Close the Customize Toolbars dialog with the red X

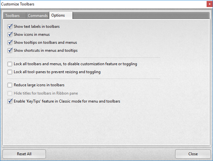pos(209,4)
